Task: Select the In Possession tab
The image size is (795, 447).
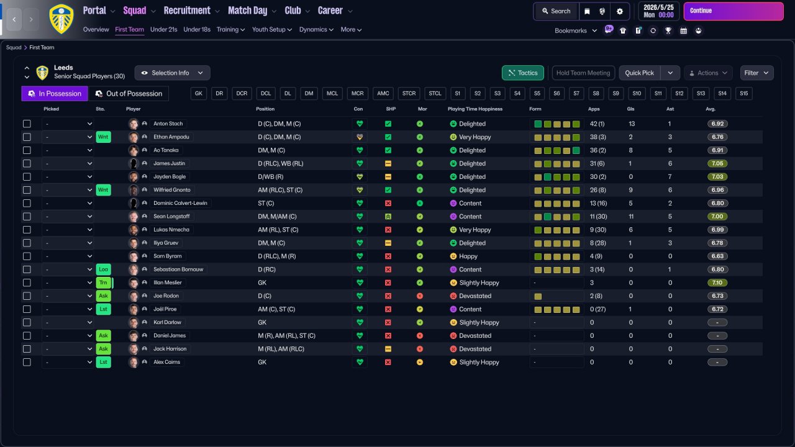Action: (55, 93)
